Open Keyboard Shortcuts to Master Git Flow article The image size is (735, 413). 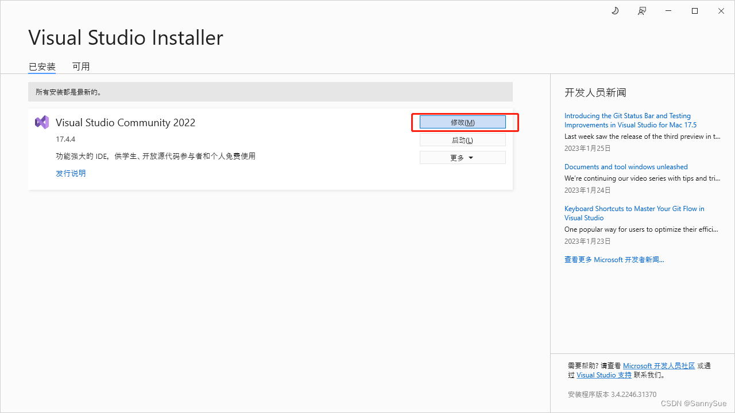tap(635, 213)
